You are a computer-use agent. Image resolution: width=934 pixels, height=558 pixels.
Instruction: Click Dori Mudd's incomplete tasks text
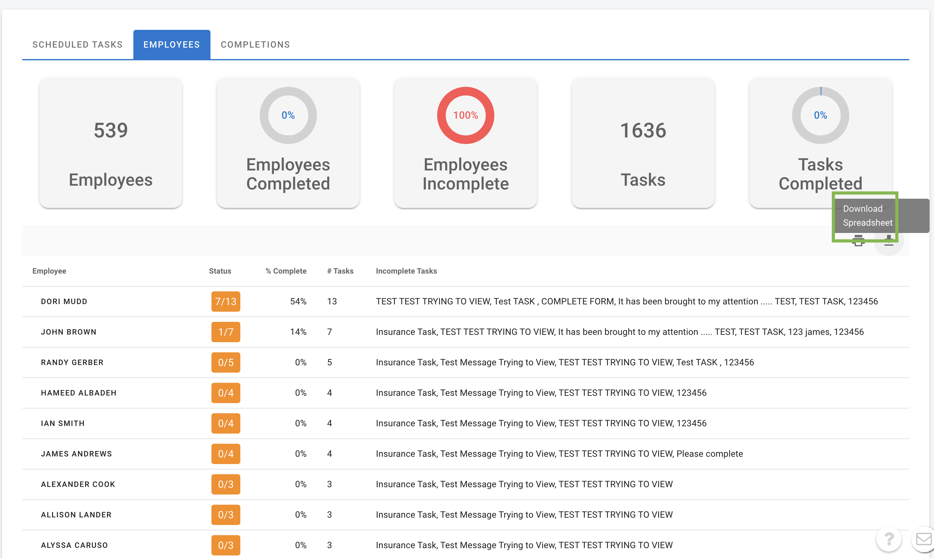pos(627,302)
